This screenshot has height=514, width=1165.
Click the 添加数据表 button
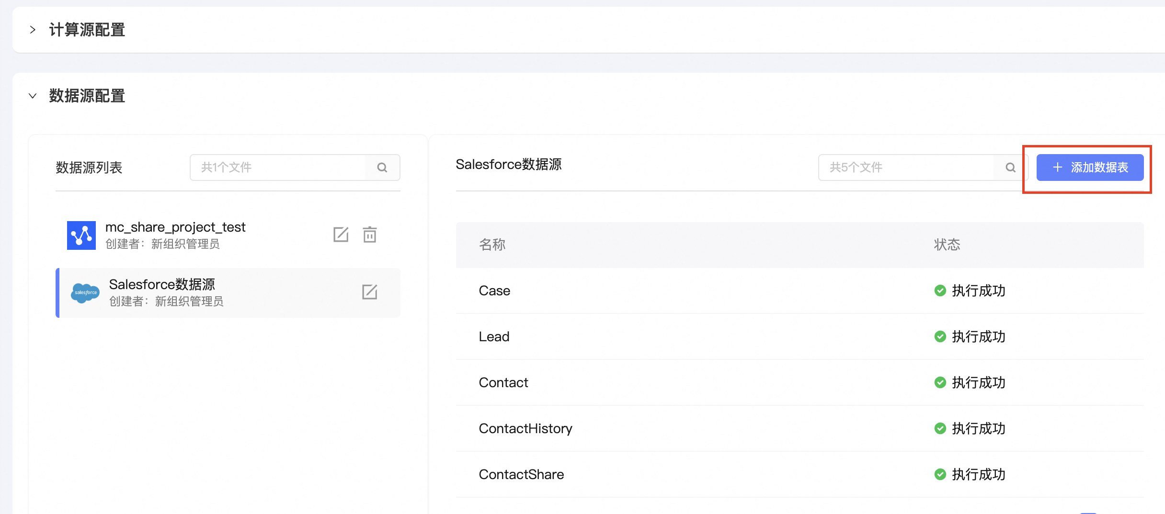(1090, 168)
